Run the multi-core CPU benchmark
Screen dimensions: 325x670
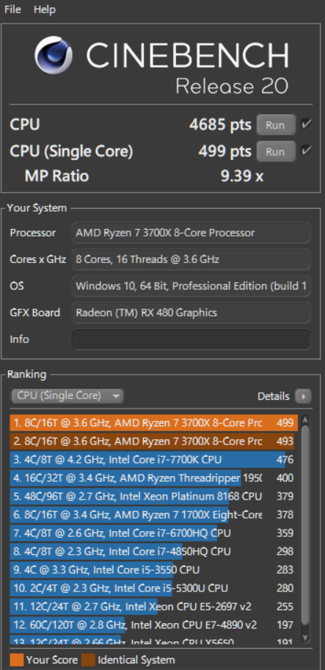coord(276,125)
